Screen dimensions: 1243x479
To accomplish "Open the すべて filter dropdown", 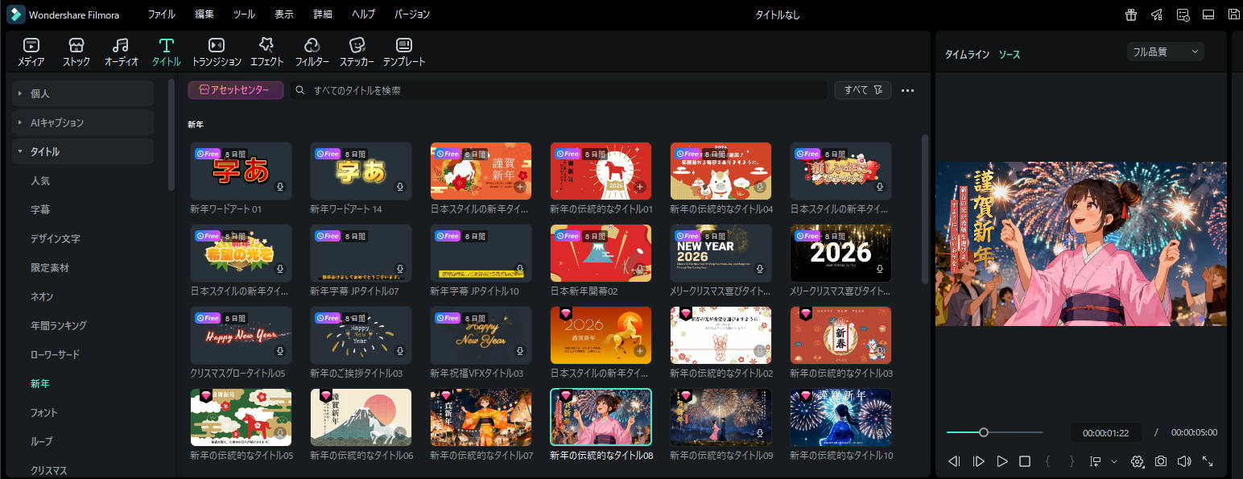I will (x=862, y=90).
